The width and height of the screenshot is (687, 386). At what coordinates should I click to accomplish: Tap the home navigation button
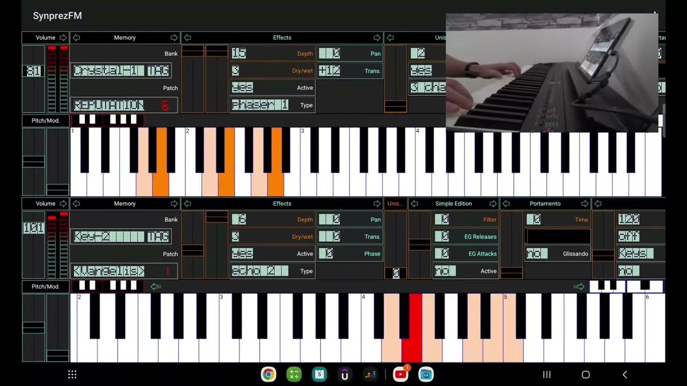pos(586,375)
